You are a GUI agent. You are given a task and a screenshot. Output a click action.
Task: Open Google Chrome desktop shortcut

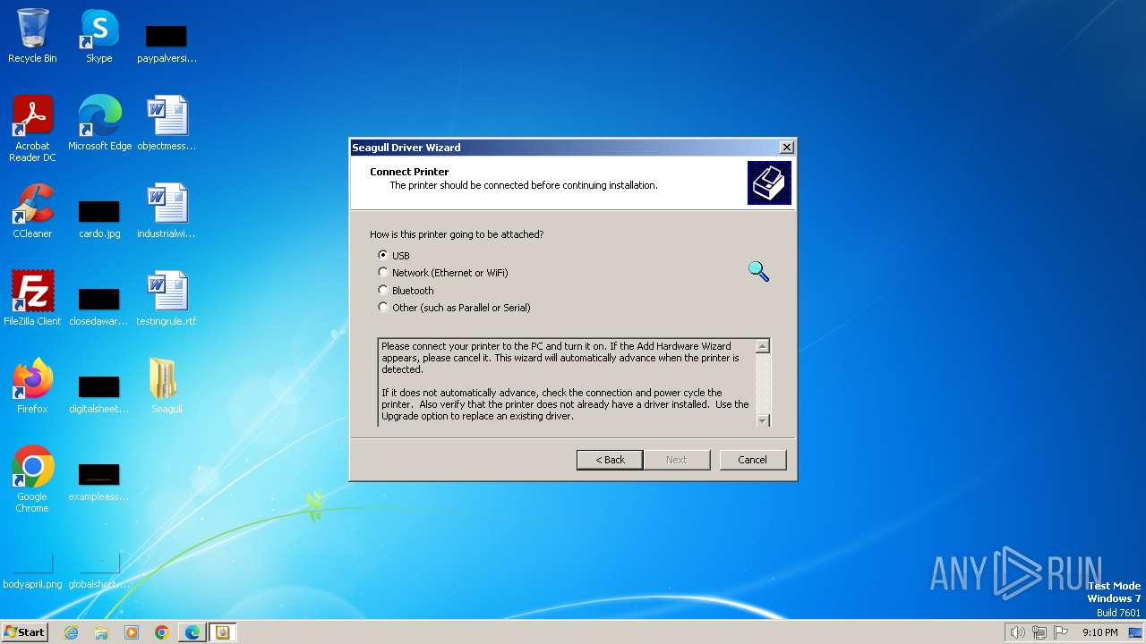point(32,479)
